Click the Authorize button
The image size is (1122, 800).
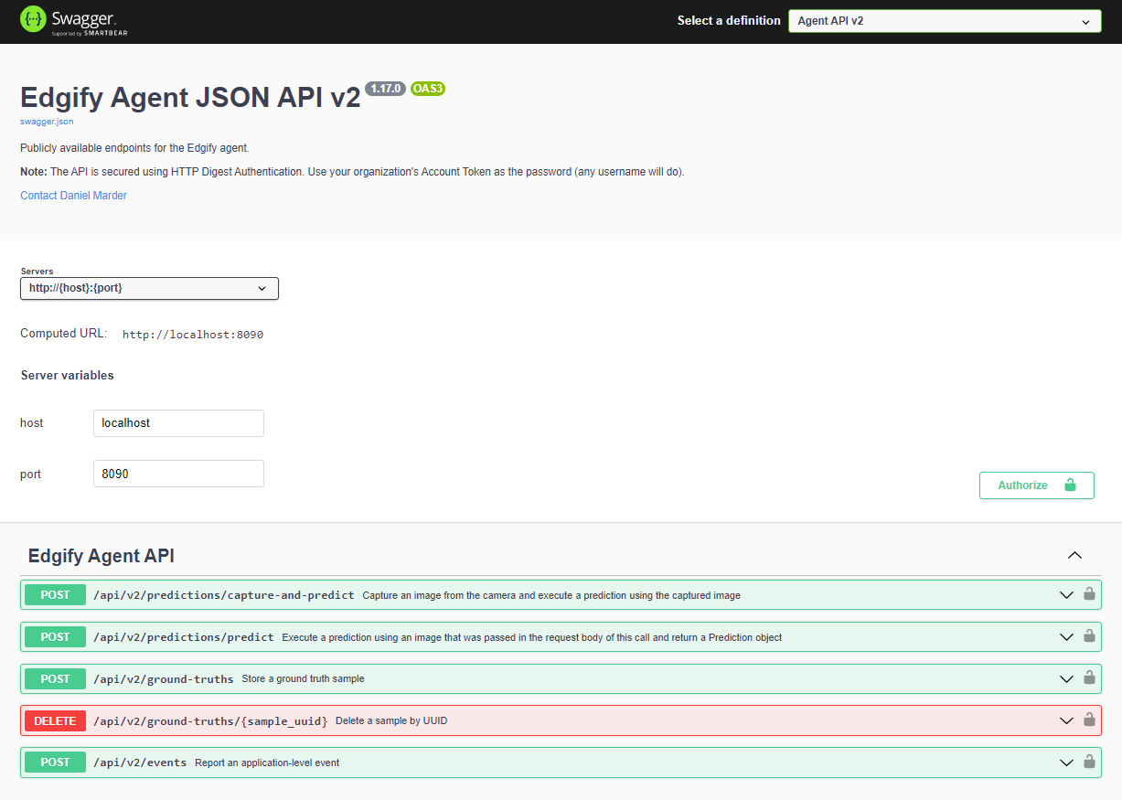tap(1036, 485)
